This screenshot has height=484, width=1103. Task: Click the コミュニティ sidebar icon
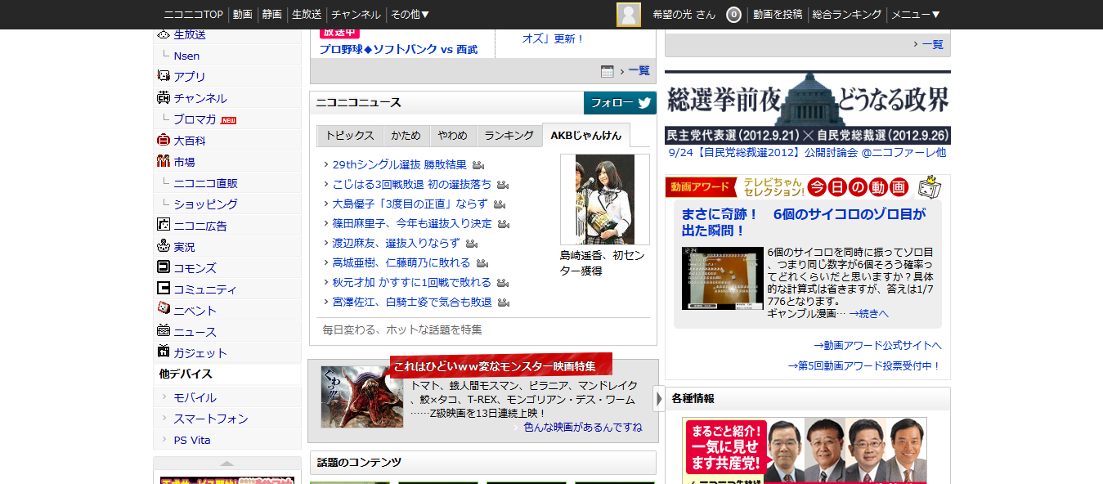pos(163,289)
